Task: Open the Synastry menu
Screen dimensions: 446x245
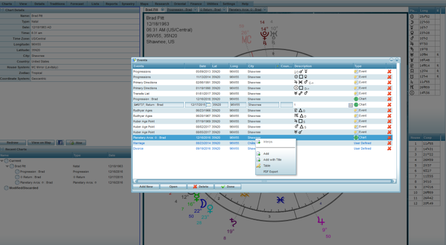Action: point(128,3)
